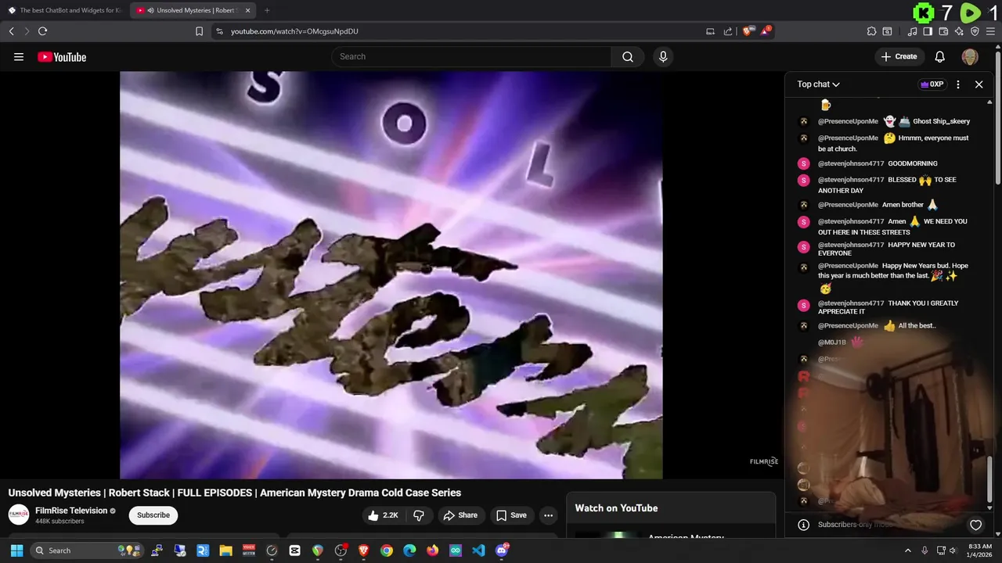Open Microsoft Edge from the taskbar
The height and width of the screenshot is (563, 1002).
tap(409, 550)
